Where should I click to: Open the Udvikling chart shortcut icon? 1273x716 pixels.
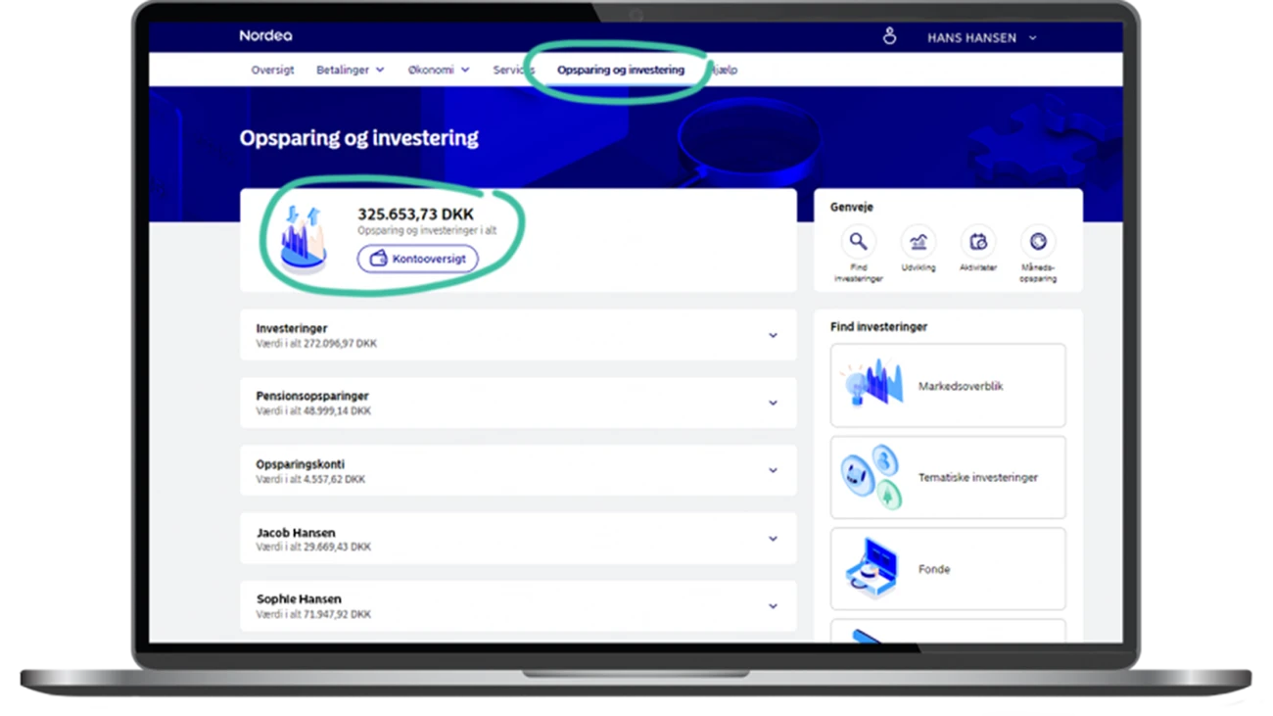coord(919,241)
